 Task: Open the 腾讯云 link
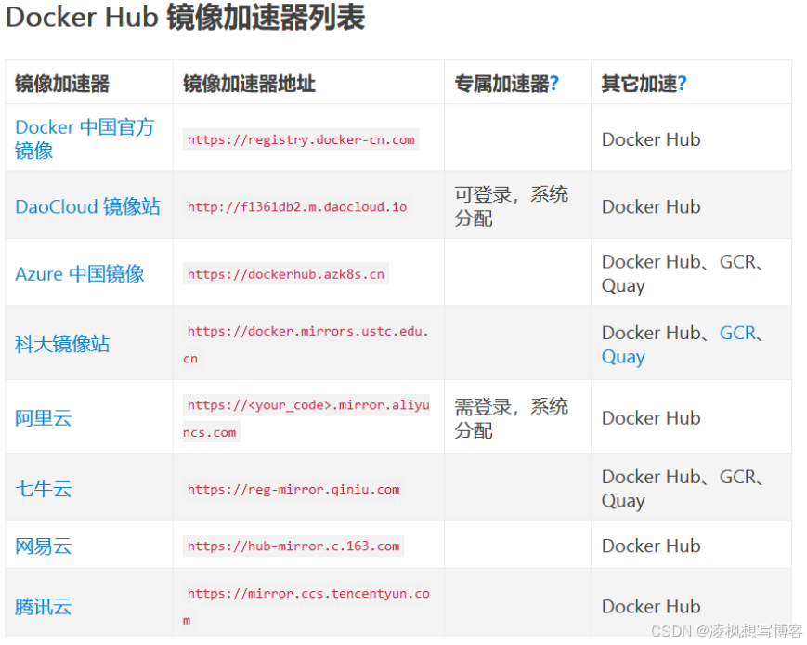click(x=44, y=606)
